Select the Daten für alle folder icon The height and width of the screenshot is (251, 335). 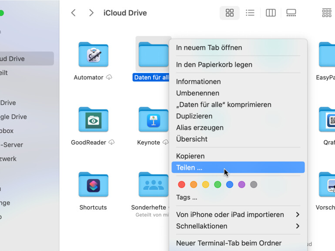point(154,54)
